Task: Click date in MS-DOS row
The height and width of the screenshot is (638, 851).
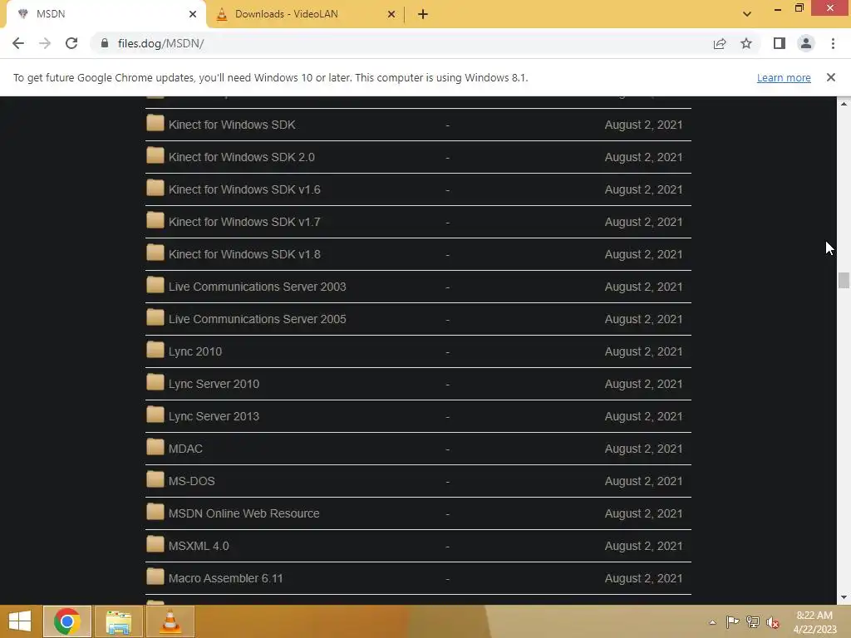Action: coord(644,481)
